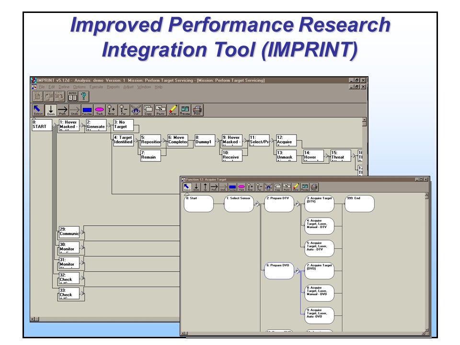This screenshot has width=460, height=345.
Task: Click the Copy icon in main toolbar
Action: 148,110
